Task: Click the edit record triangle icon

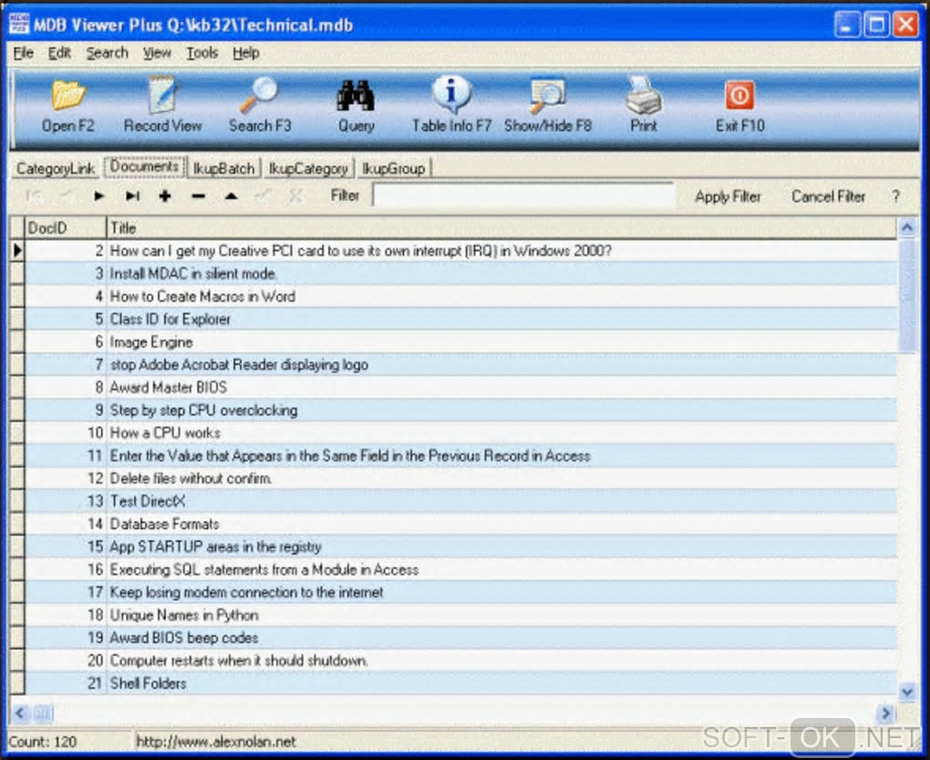Action: click(232, 196)
